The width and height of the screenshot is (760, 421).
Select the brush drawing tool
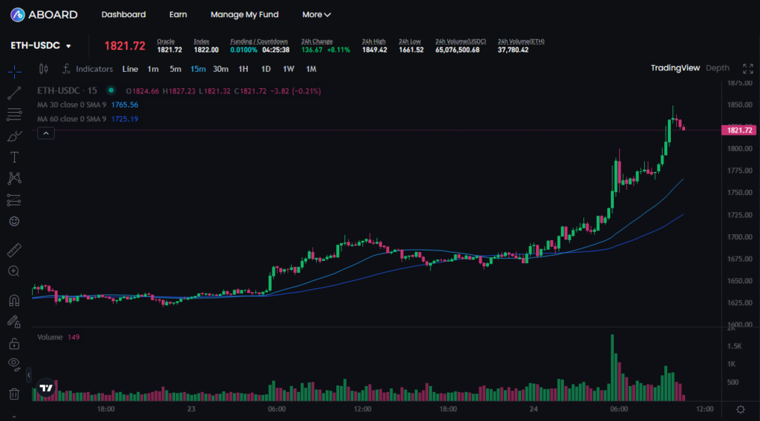pyautogui.click(x=14, y=136)
